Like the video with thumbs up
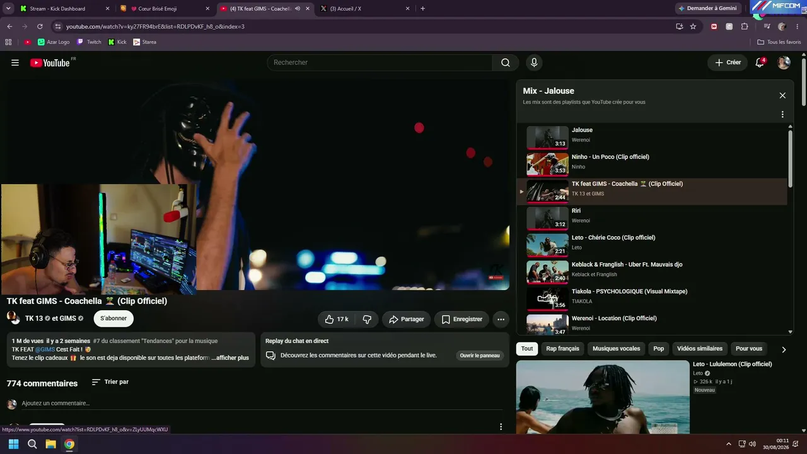 tap(337, 319)
